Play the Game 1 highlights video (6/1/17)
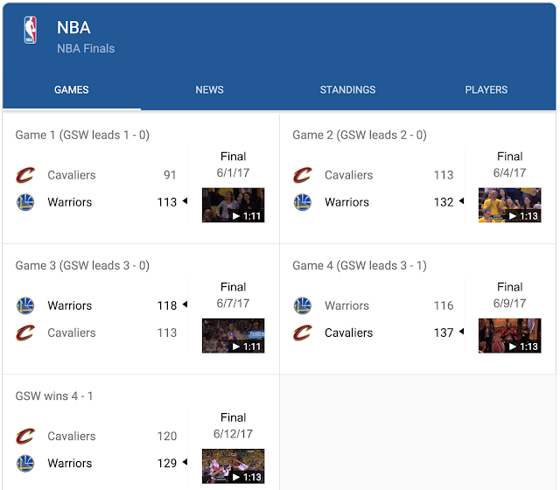 pos(234,205)
